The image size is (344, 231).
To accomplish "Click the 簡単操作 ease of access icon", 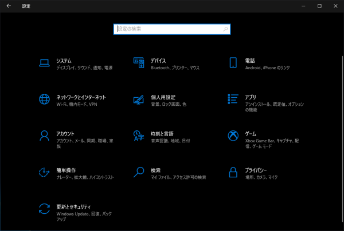I will (x=44, y=172).
